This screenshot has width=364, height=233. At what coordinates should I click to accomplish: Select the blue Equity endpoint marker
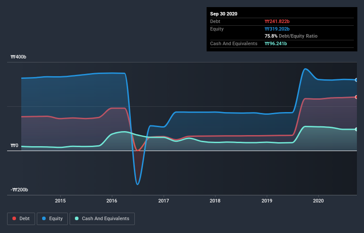click(x=356, y=80)
